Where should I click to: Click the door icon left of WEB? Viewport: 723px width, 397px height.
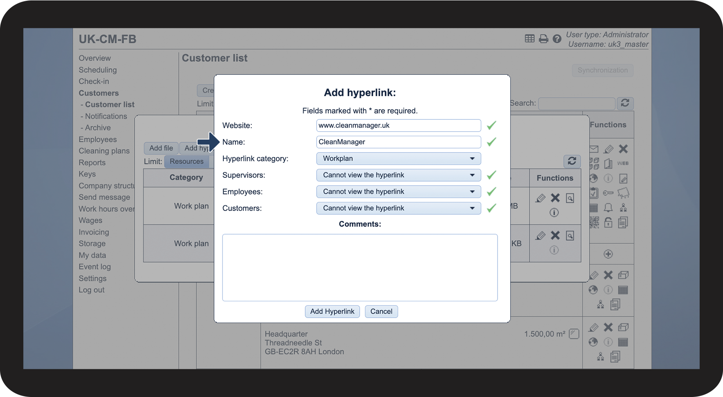click(608, 164)
